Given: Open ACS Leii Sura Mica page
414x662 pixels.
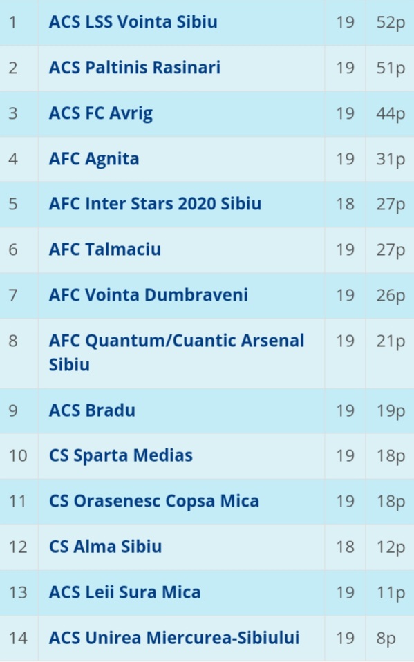Looking at the screenshot, I should (124, 592).
